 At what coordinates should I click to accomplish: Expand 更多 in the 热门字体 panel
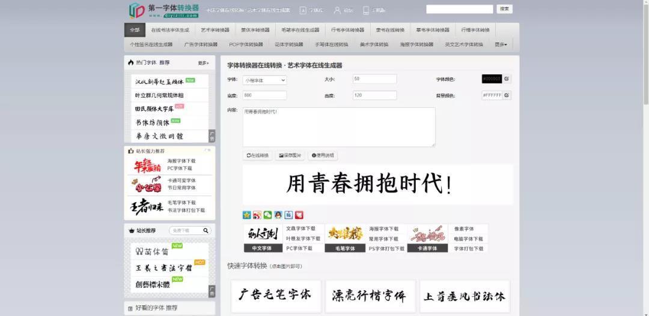coord(203,62)
